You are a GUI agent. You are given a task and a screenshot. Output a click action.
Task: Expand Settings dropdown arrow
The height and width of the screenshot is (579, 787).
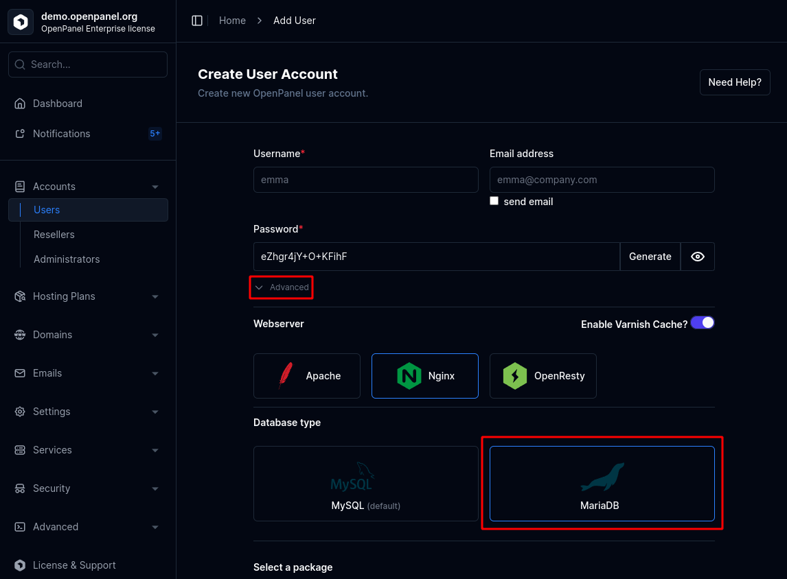[155, 412]
